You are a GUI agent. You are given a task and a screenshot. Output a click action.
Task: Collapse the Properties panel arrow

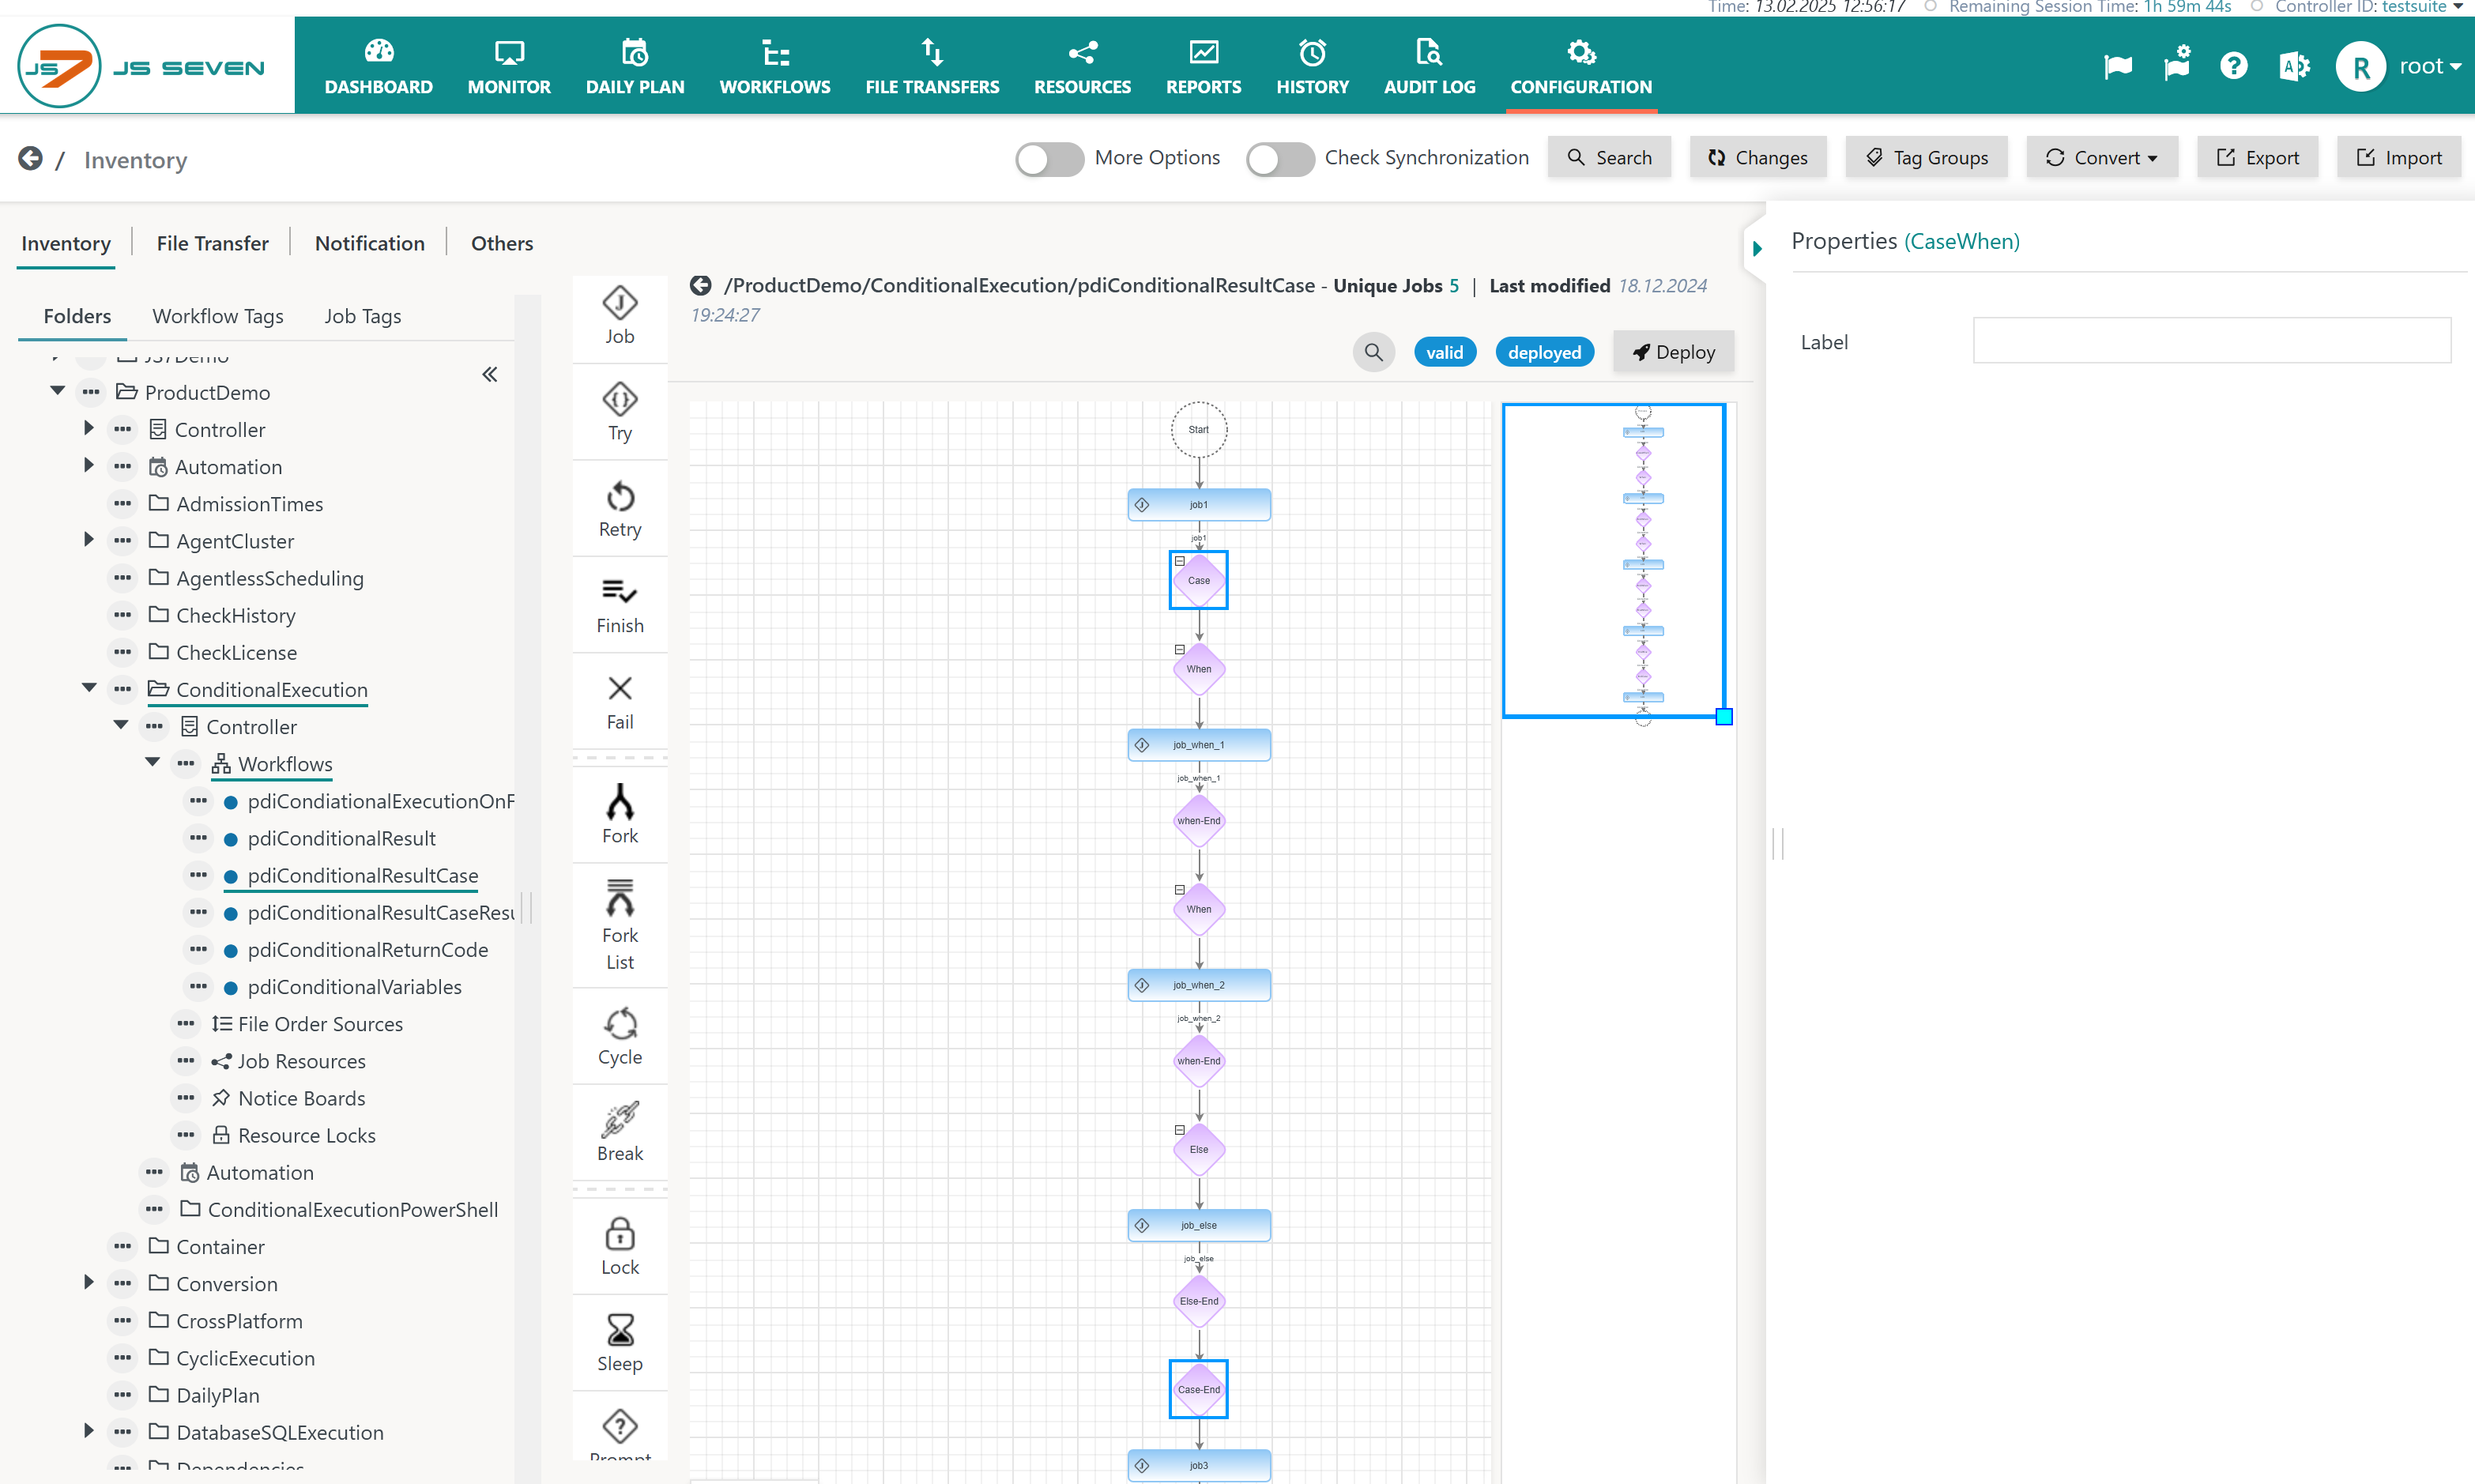tap(1756, 248)
